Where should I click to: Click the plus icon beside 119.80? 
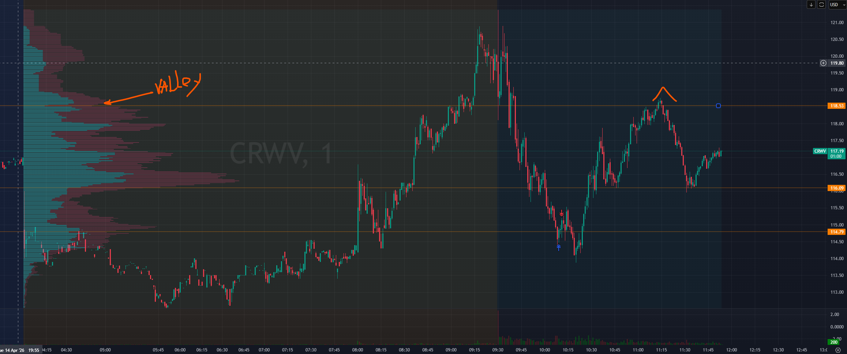[x=823, y=63]
